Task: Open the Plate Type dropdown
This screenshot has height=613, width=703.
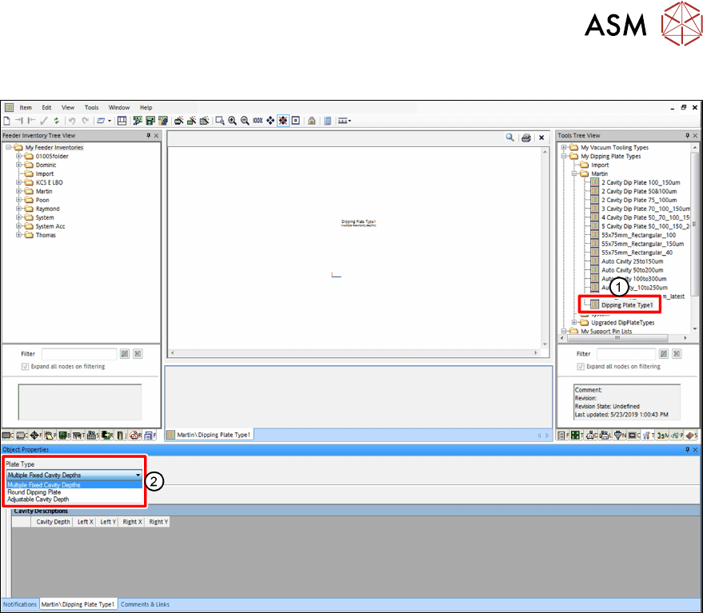Action: (138, 475)
